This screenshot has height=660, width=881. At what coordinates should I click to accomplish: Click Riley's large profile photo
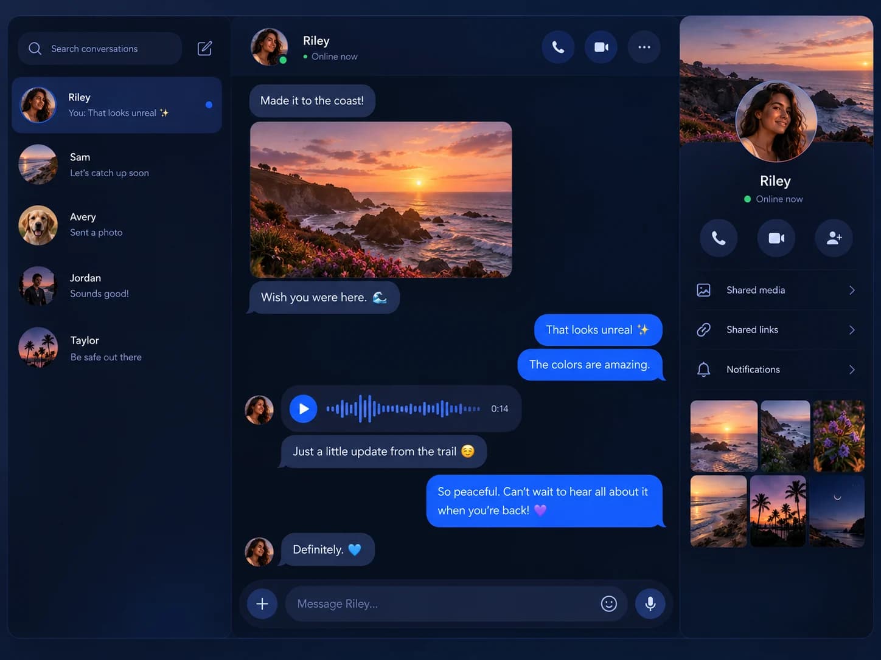pyautogui.click(x=776, y=121)
